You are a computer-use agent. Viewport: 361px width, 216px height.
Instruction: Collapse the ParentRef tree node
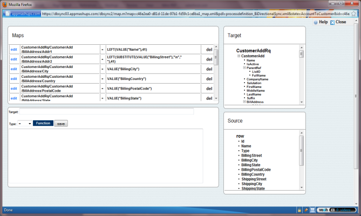[x=244, y=67]
